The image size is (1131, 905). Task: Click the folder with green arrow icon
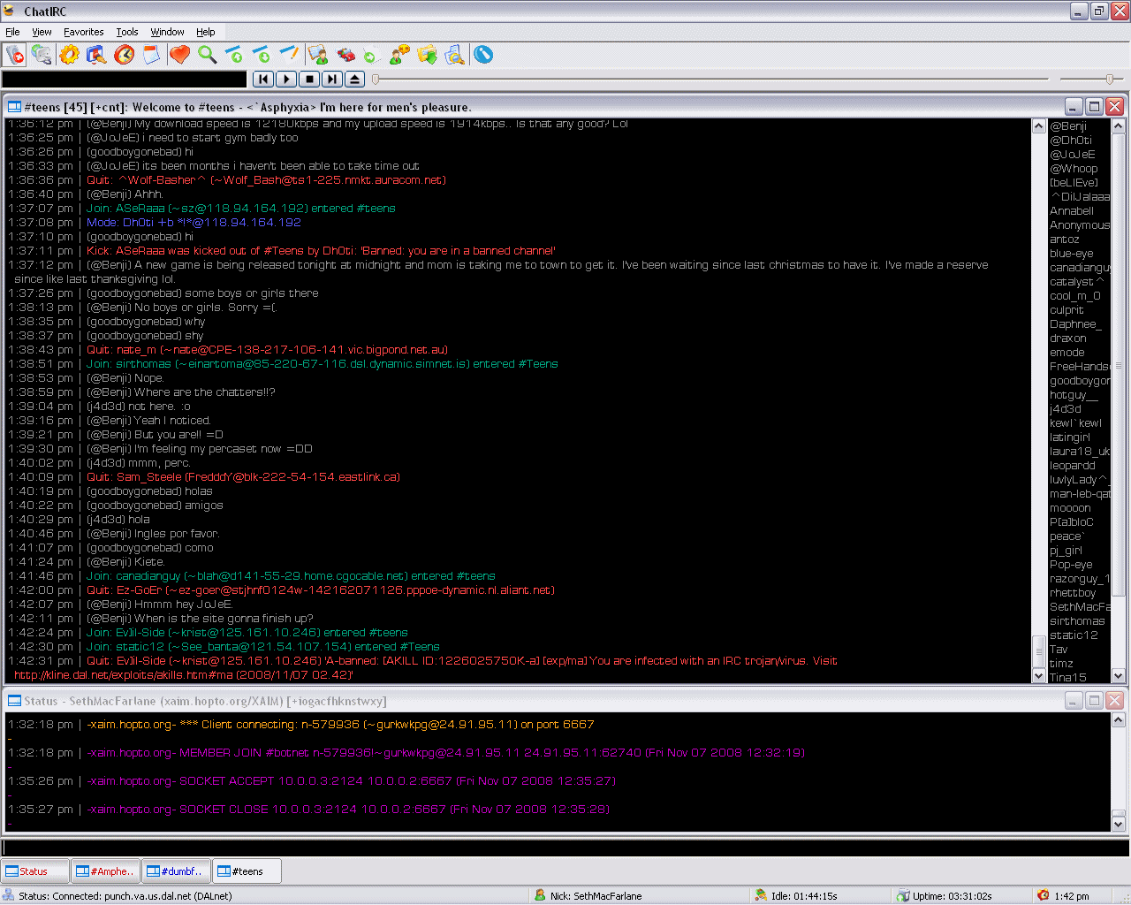click(428, 55)
